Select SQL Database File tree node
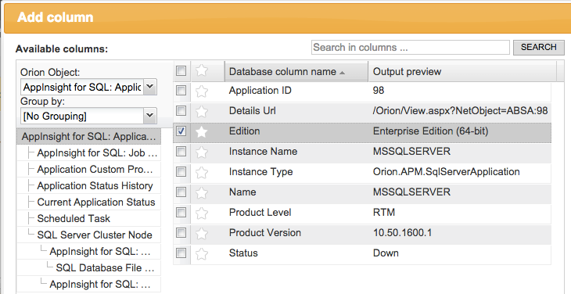 tap(106, 267)
